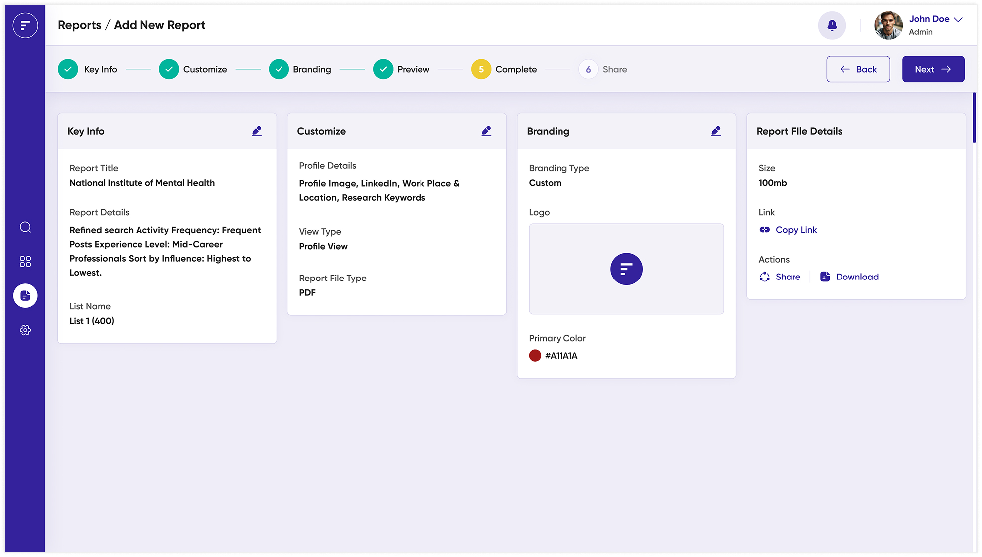Screen dimensions: 982x557
Task: Click the completed Preview step checkmark
Action: (x=383, y=69)
